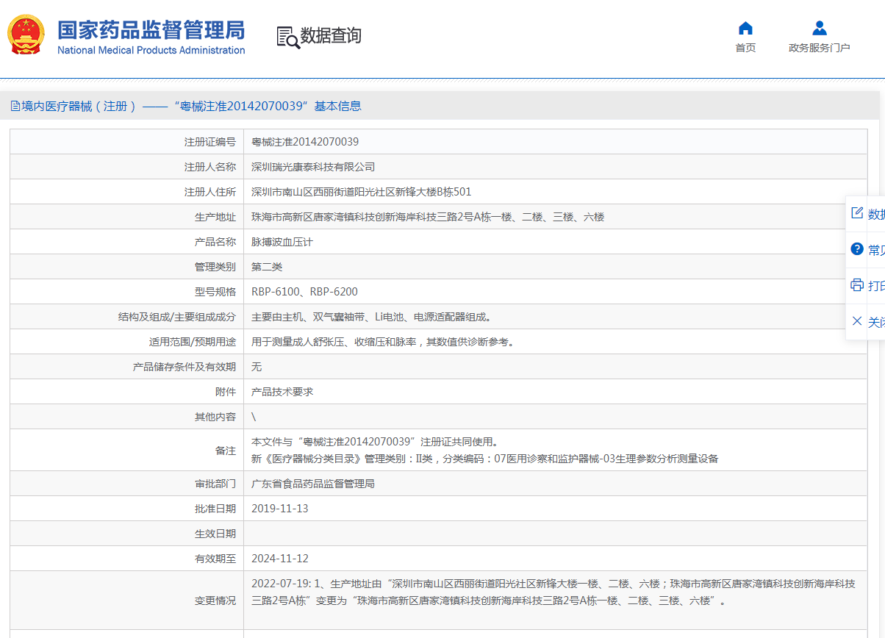Click model spec RBP-6100、RBP-6200
The height and width of the screenshot is (638, 885).
305,292
